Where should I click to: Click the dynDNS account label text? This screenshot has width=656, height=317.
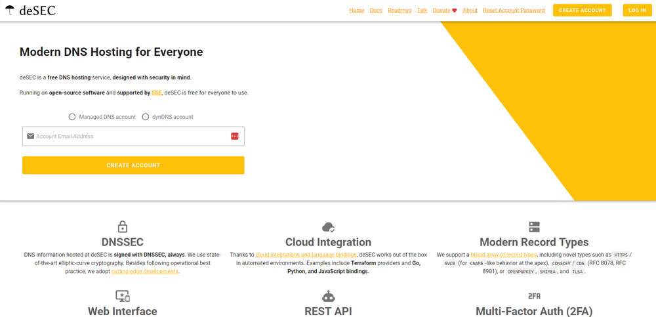[173, 117]
